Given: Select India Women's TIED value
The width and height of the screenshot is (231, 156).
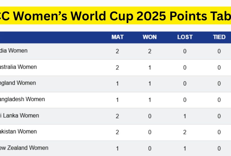Looking at the screenshot, I should 219,51.
